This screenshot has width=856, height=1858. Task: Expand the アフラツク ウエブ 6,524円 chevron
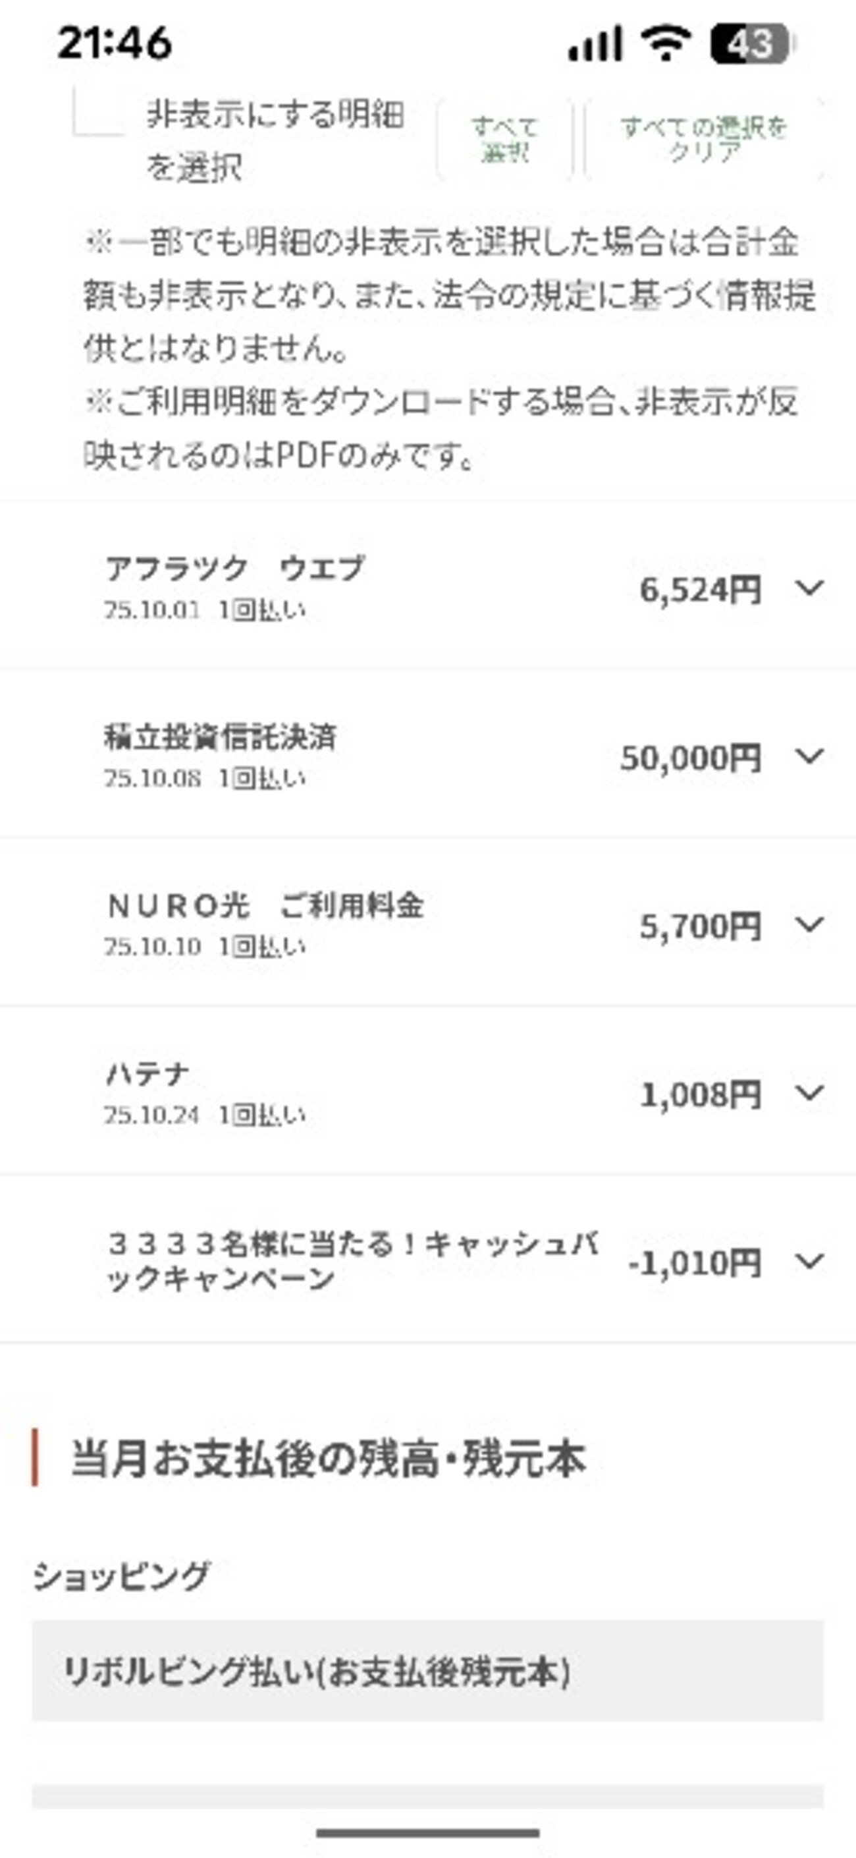coord(809,588)
